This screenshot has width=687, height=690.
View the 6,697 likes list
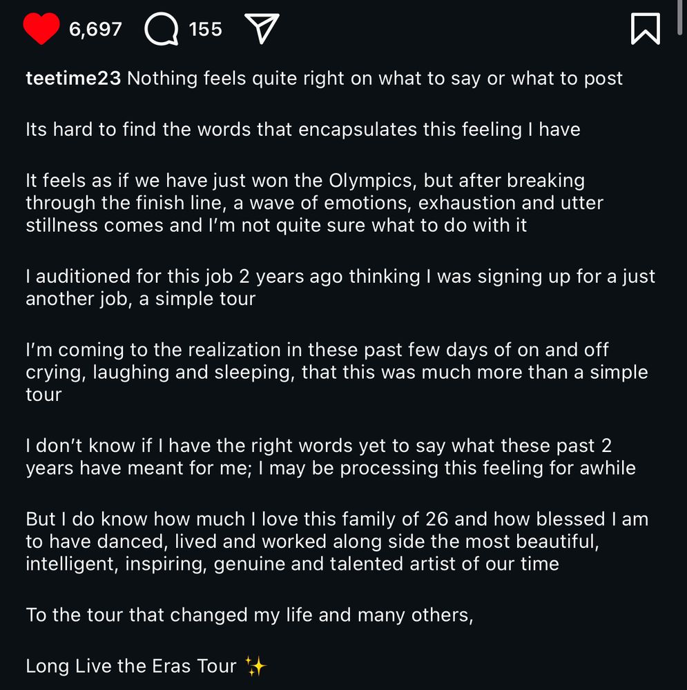pos(95,30)
